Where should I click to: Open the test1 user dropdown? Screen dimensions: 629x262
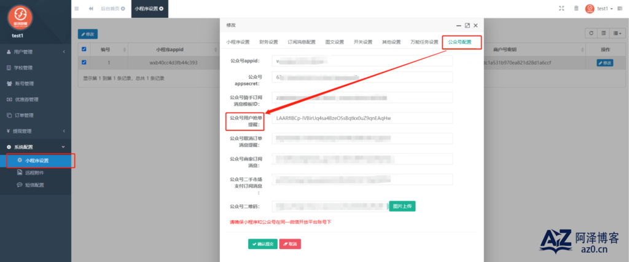(605, 9)
